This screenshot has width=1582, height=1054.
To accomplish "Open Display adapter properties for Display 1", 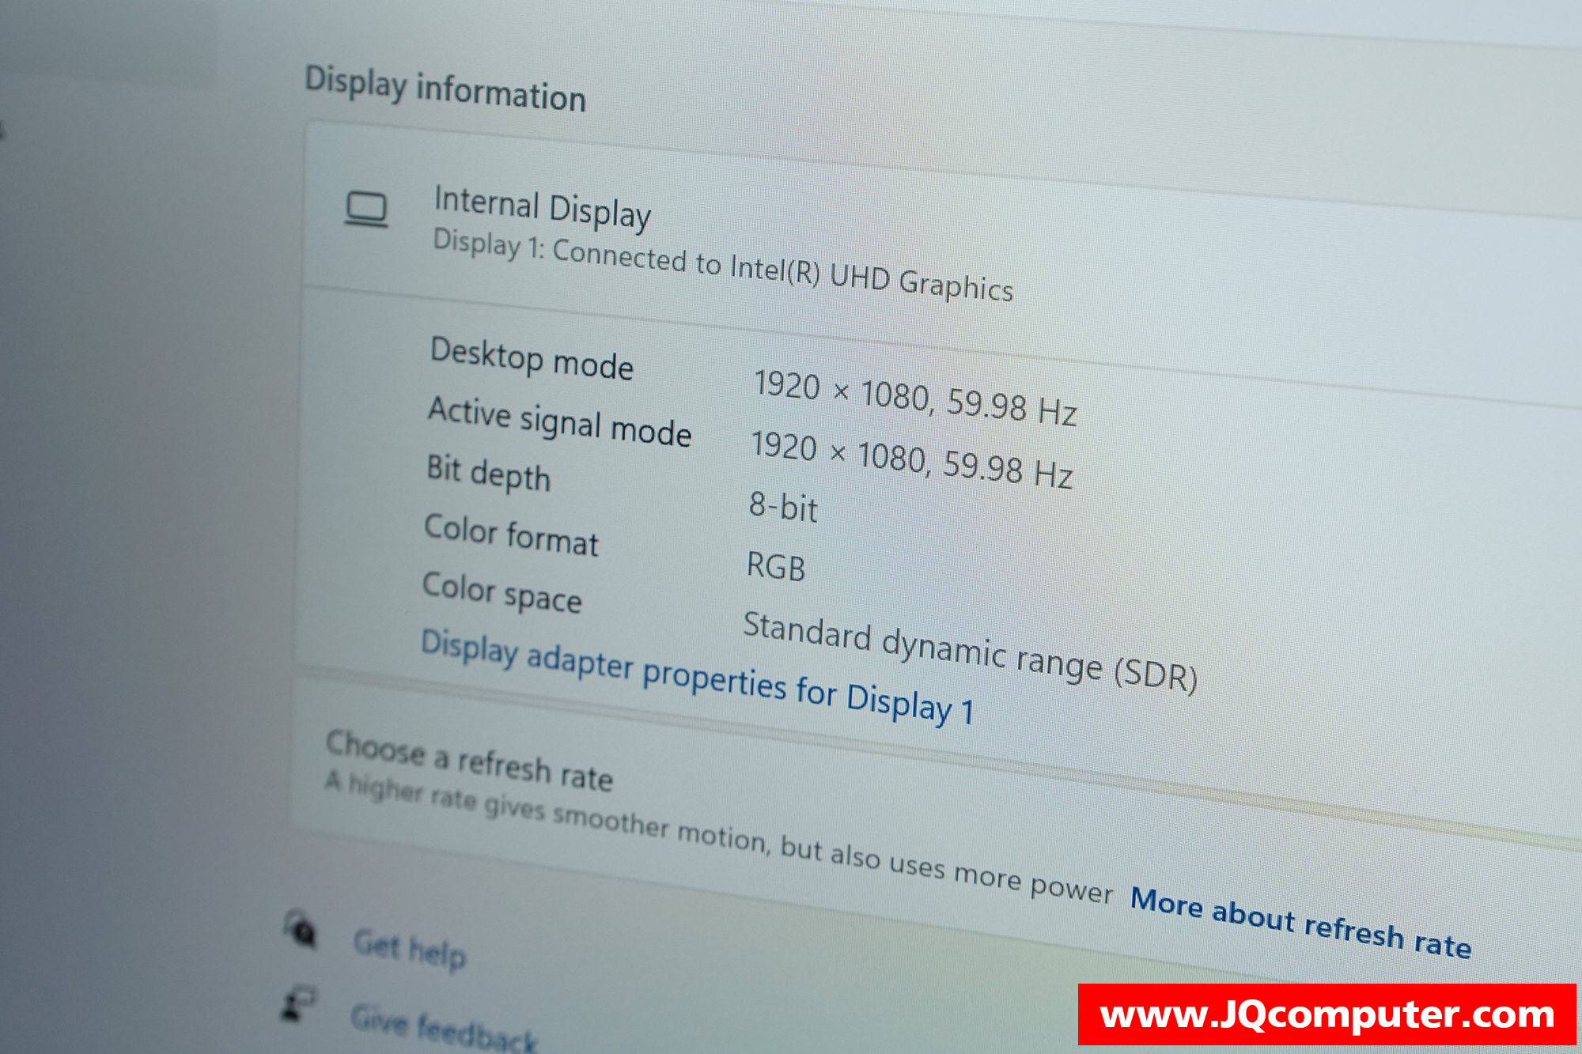I will click(697, 678).
